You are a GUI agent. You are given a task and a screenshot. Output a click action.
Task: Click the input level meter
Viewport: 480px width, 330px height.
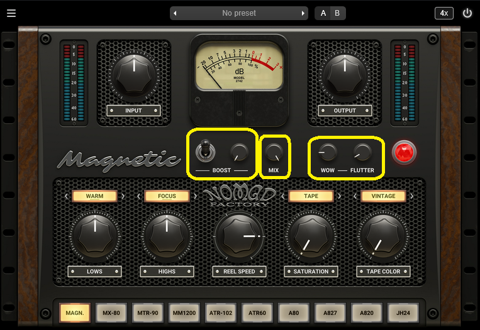[x=74, y=83]
